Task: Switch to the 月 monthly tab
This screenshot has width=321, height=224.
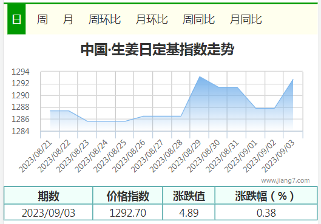Action: (x=68, y=19)
